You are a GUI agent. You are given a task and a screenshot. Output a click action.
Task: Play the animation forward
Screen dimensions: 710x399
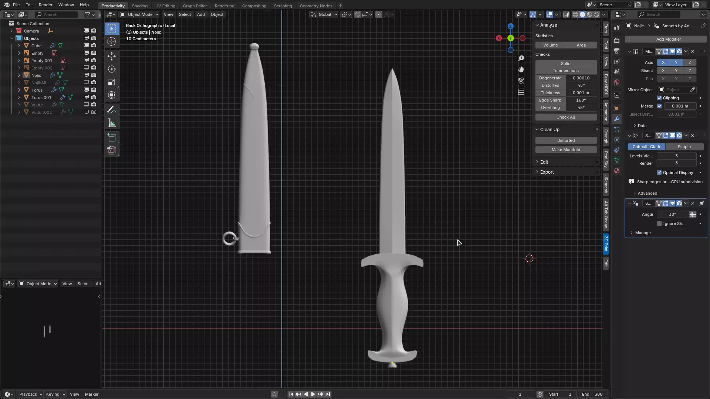coord(313,394)
